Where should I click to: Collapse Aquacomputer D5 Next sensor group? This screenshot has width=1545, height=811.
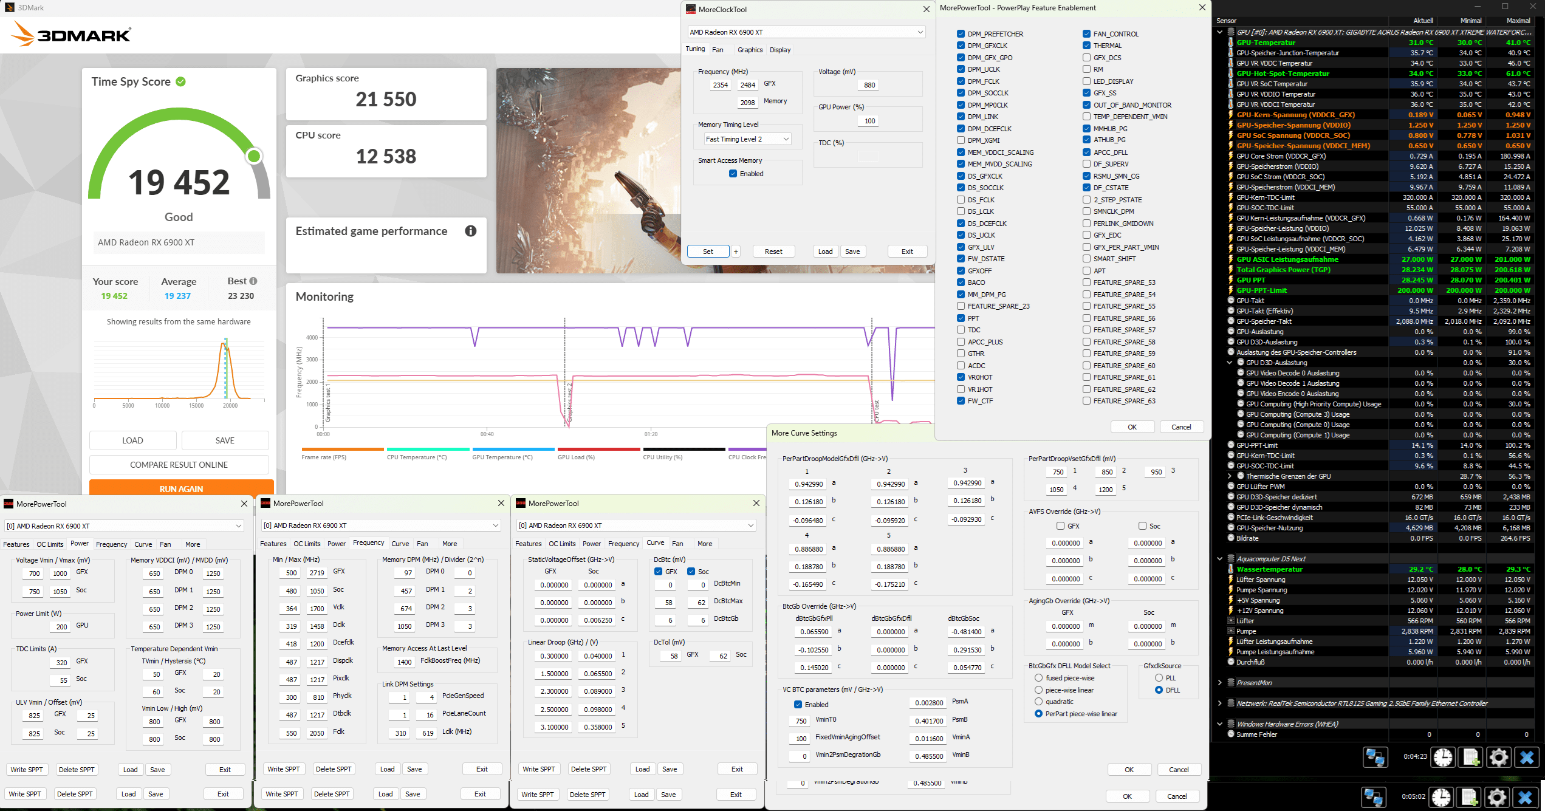coord(1220,559)
